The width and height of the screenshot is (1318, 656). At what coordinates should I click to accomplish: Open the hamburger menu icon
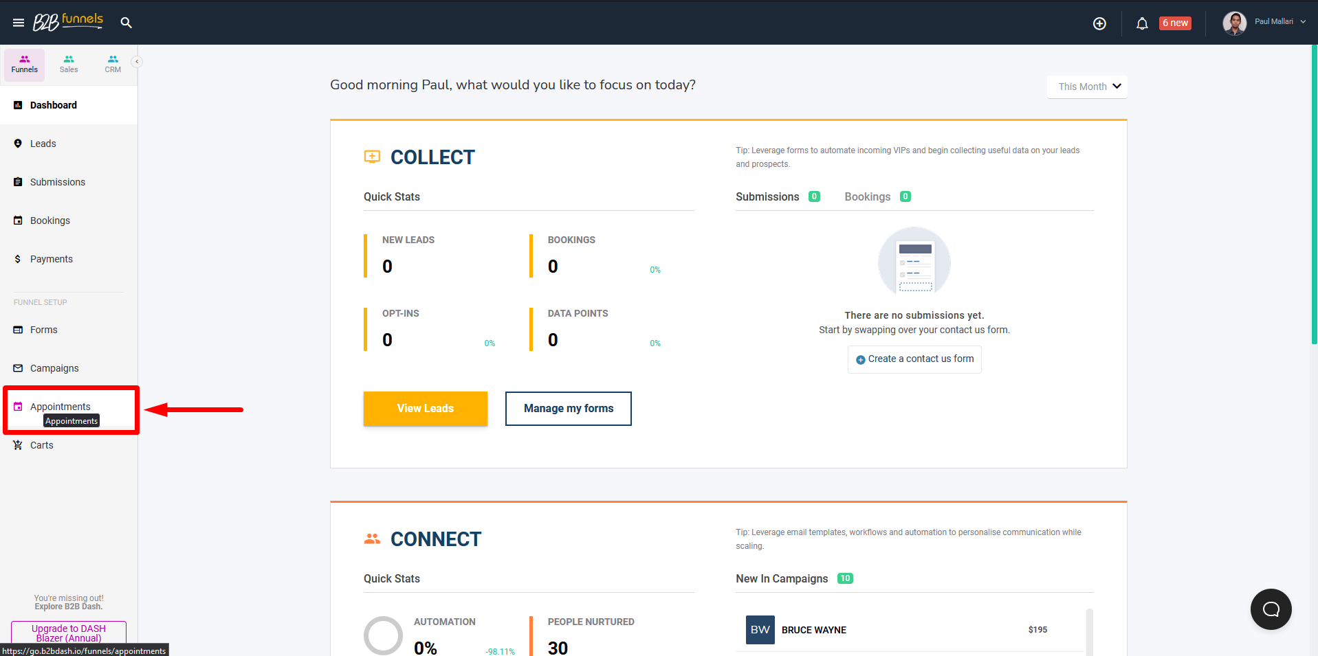point(19,23)
